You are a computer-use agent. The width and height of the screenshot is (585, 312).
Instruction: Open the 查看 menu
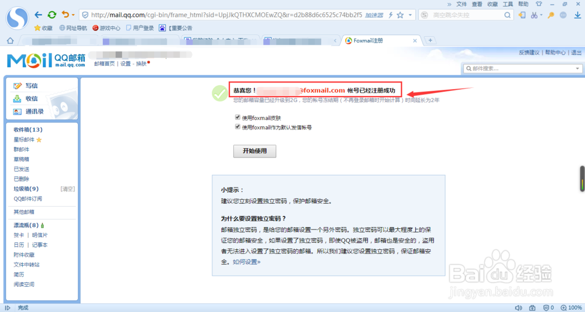point(477,4)
